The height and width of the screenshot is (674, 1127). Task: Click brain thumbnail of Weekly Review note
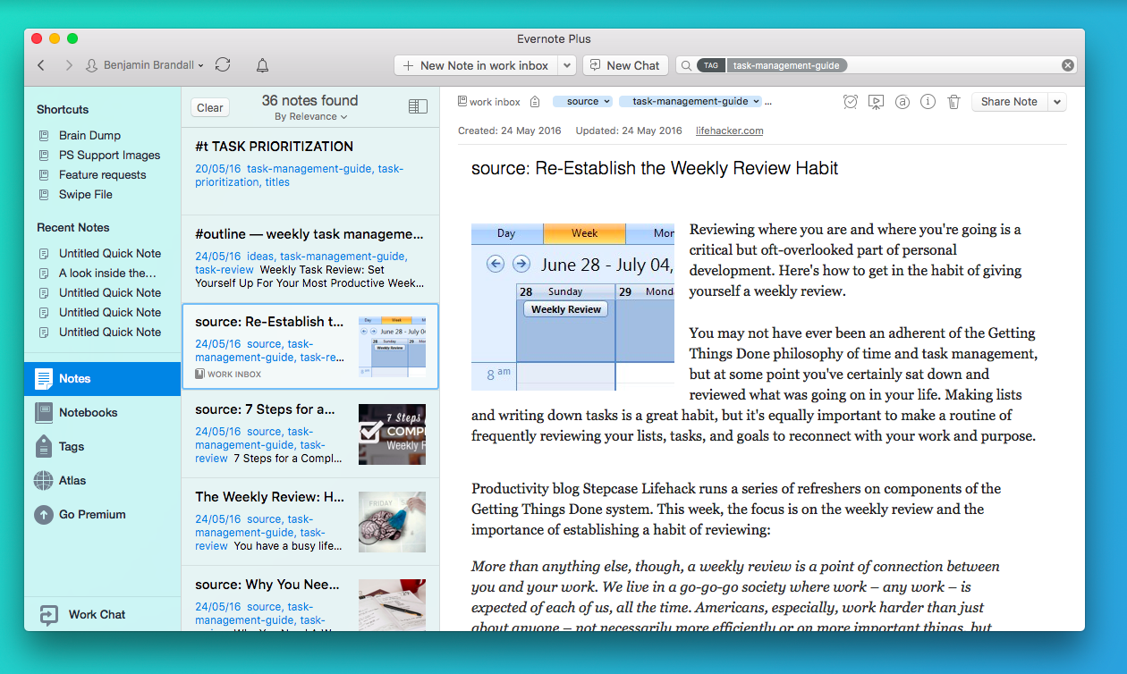coord(392,522)
